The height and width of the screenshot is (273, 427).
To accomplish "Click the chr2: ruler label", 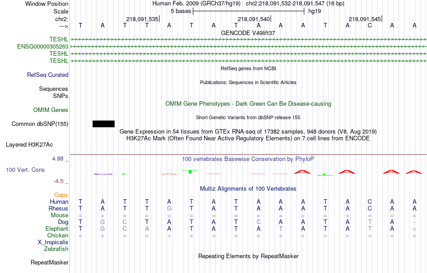I will tap(62, 19).
